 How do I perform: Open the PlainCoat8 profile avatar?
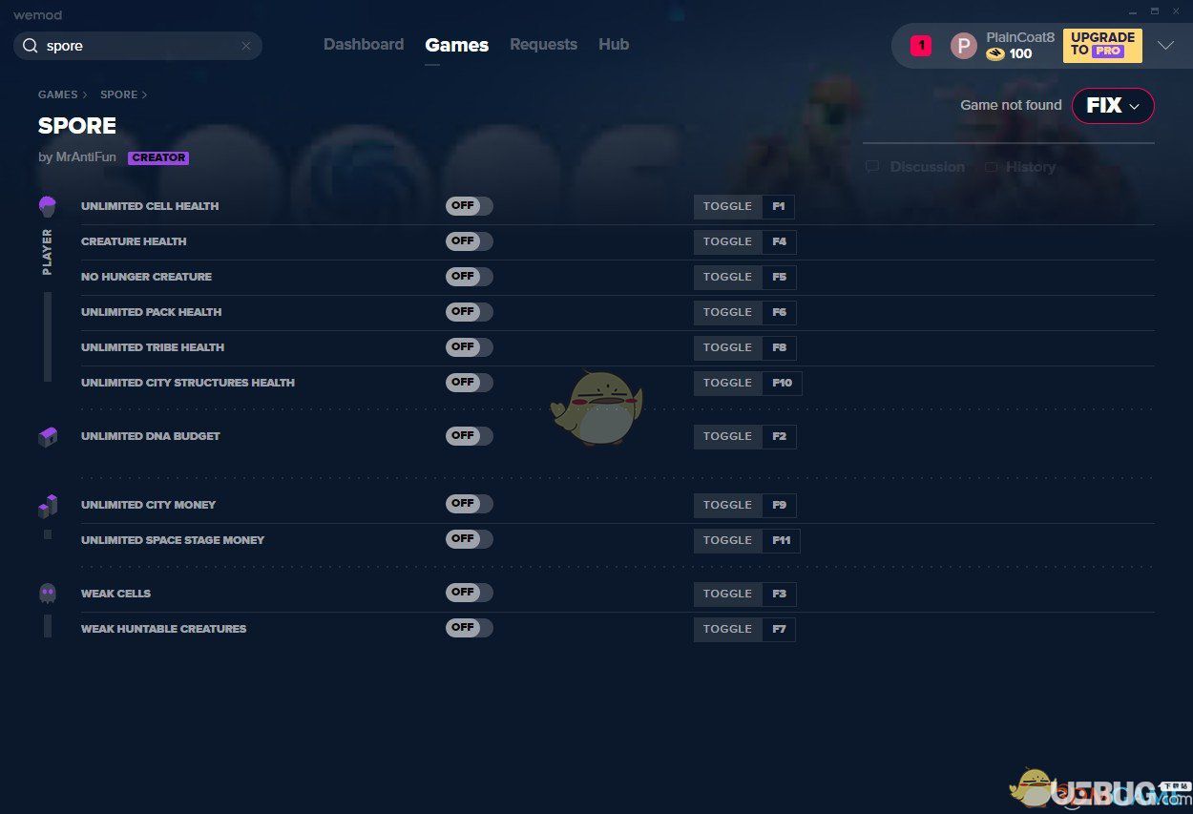(964, 46)
